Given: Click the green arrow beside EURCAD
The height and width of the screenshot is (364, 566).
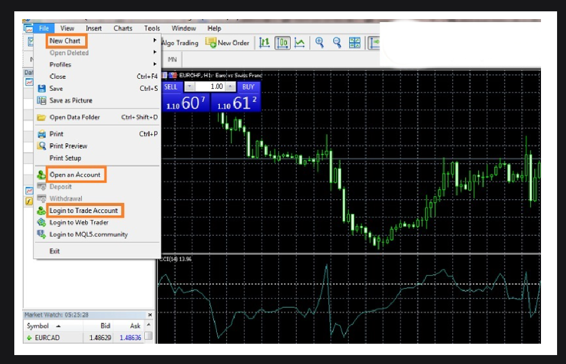Looking at the screenshot, I should (29, 338).
